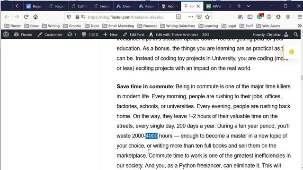The width and height of the screenshot is (303, 170).
Task: Open the Writing Guidelines bookmarks folder
Action: [x=178, y=26]
